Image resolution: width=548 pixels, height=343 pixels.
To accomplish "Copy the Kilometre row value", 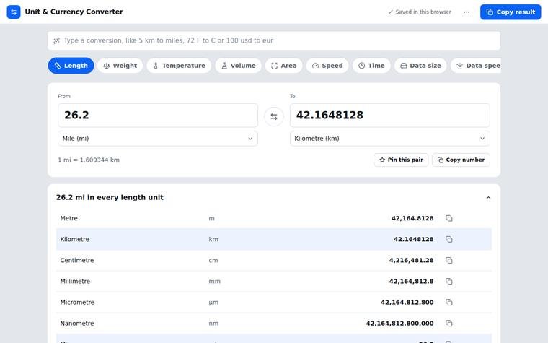I will 449,240.
